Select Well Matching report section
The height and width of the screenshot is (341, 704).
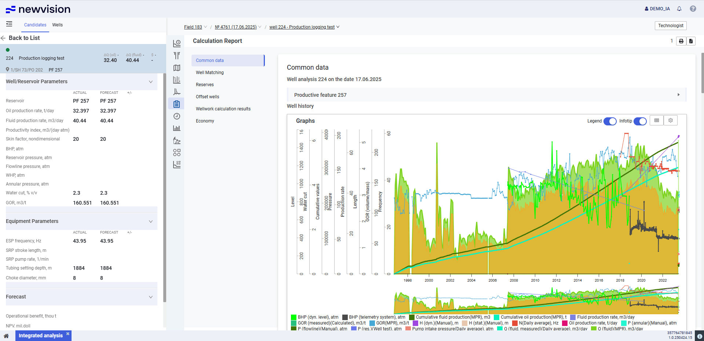pos(210,73)
